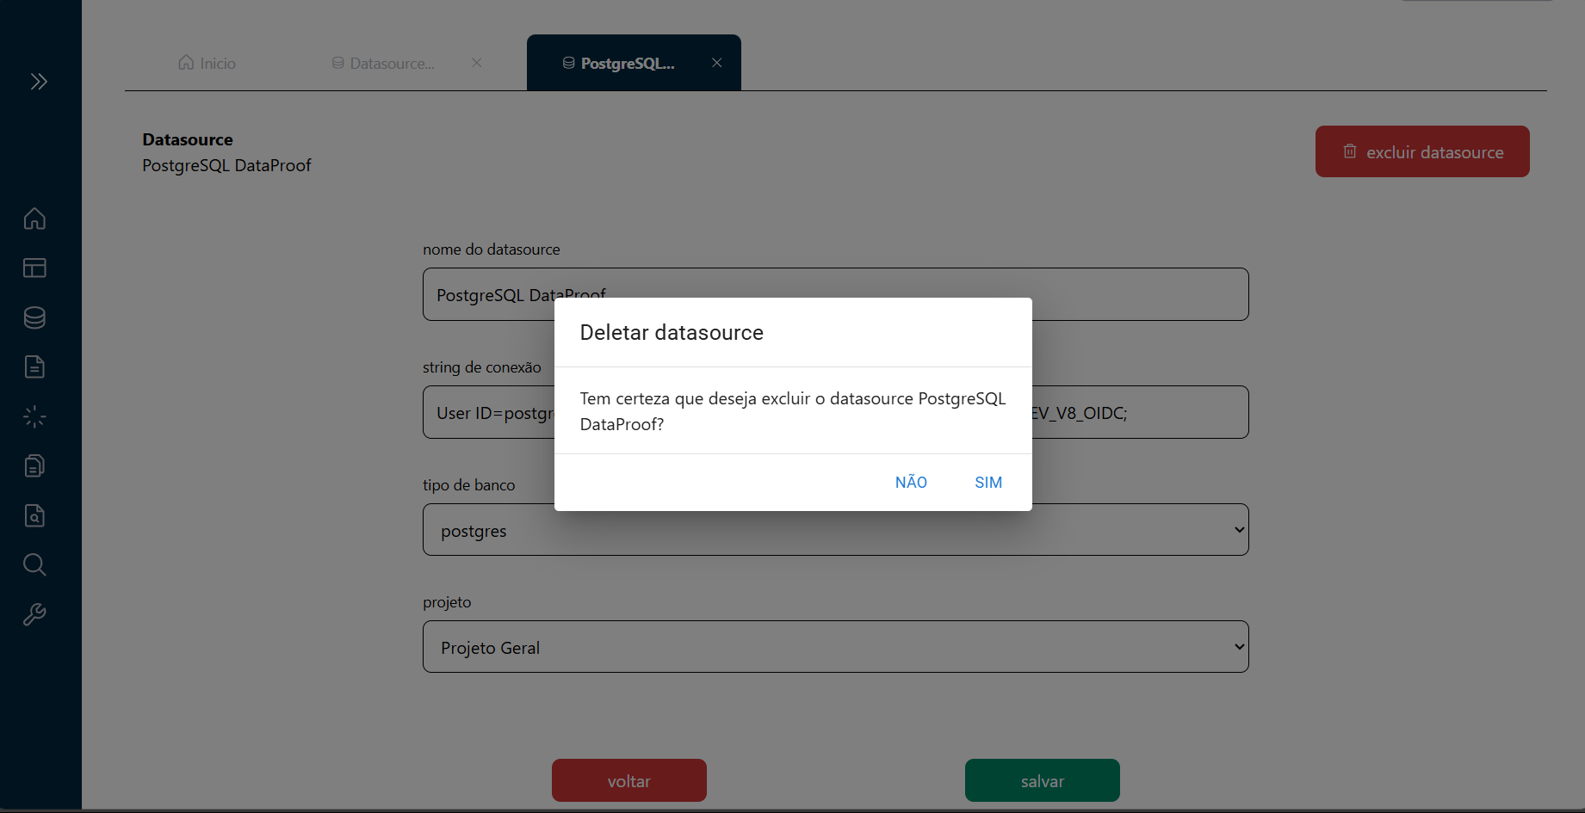Open the projeto dropdown
Viewport: 1585px width, 813px height.
pos(835,647)
